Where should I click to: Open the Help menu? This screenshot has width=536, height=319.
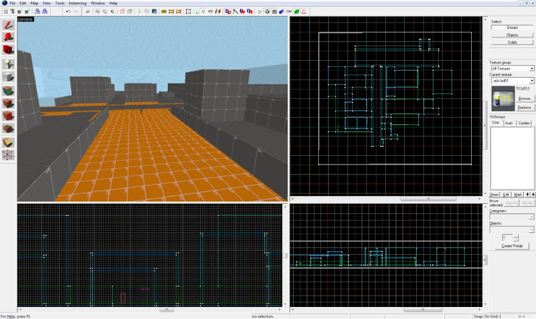pos(113,3)
